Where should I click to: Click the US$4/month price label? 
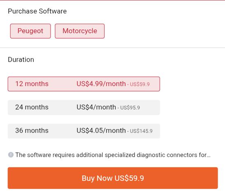point(96,107)
